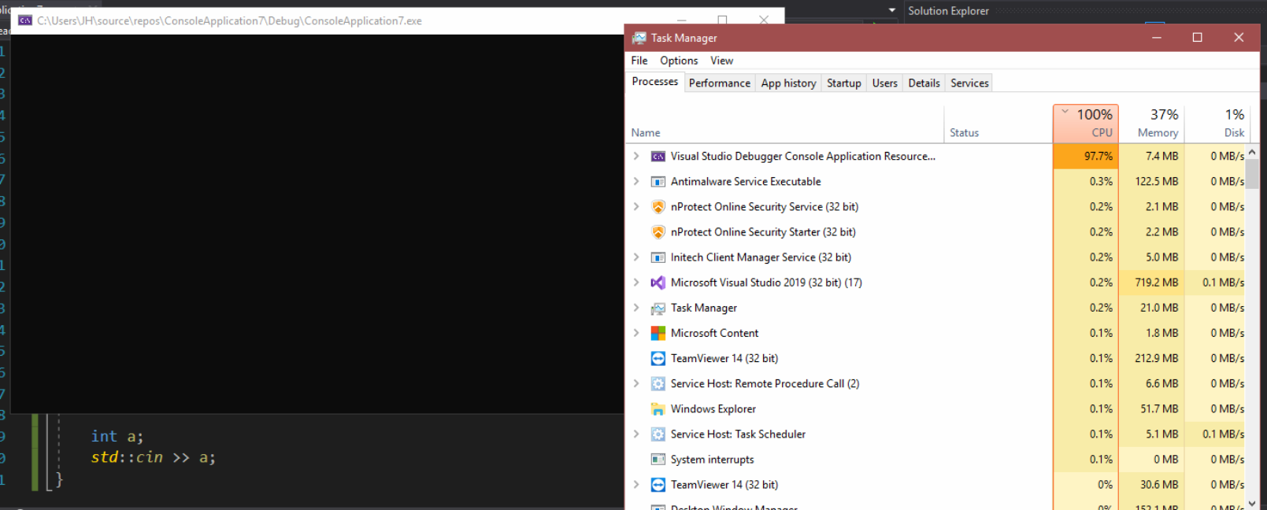Screen dimensions: 1267x510
Task: Click the 97.7% CPU usage cell
Action: pyautogui.click(x=1086, y=156)
